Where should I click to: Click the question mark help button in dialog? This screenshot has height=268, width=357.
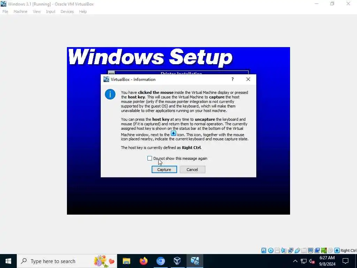click(x=233, y=79)
